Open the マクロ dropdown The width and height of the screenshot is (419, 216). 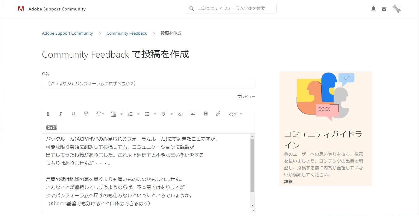[x=235, y=114]
